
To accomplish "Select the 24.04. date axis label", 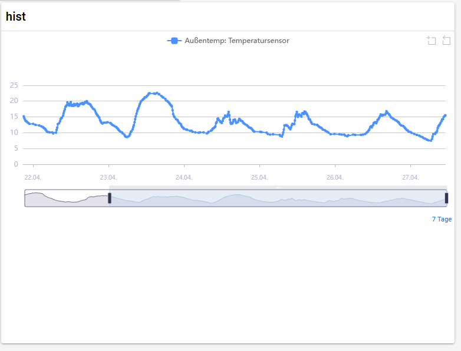I will pos(184,177).
